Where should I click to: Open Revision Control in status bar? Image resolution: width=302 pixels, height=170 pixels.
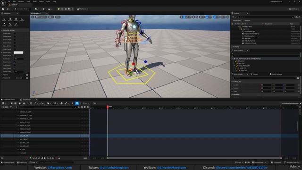click(292, 162)
